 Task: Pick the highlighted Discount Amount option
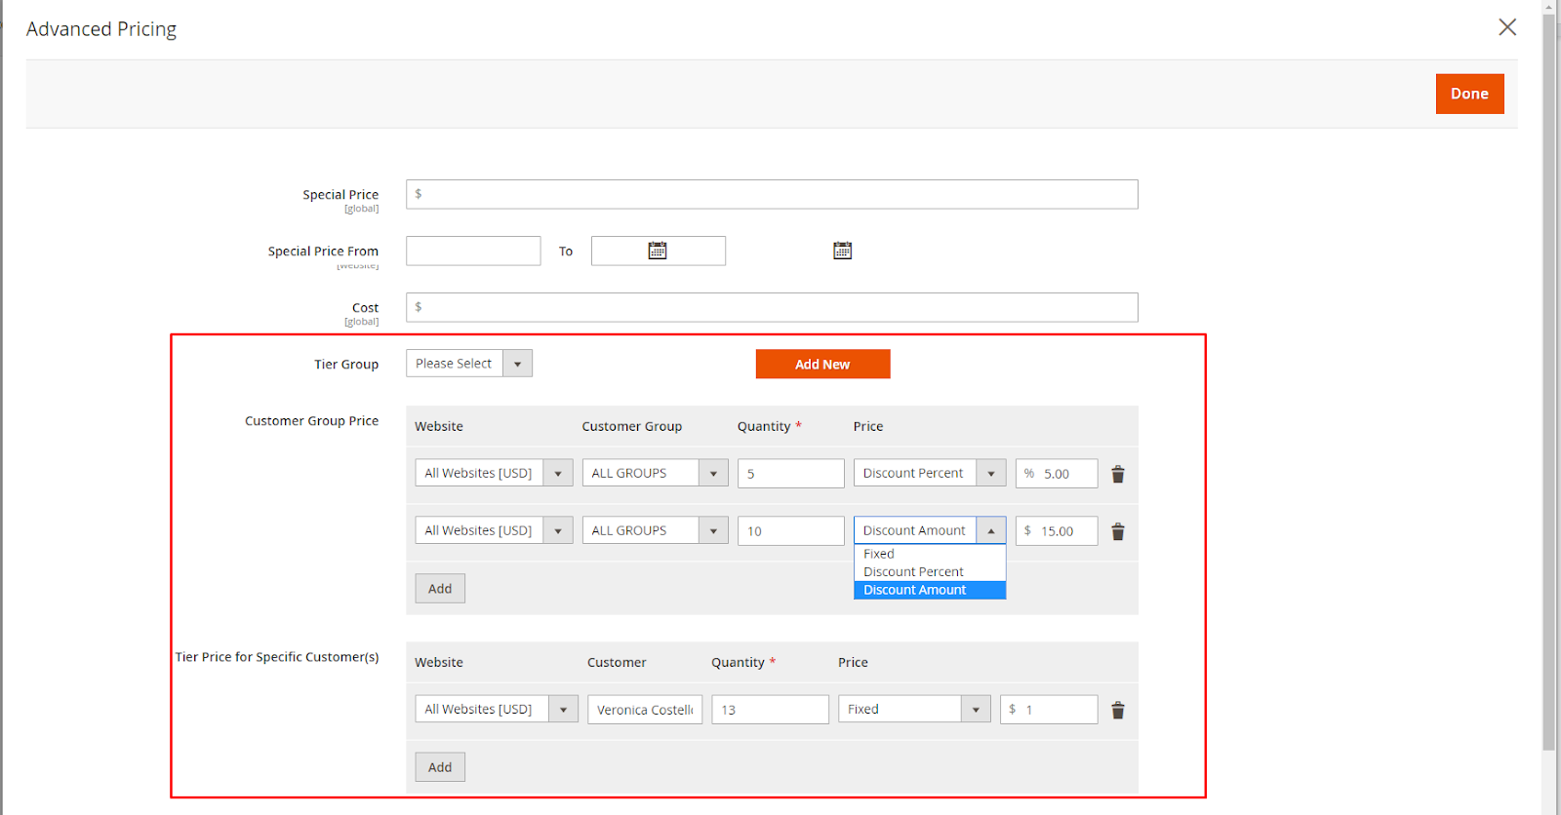coord(915,590)
